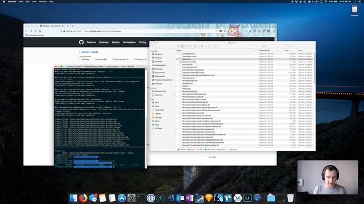Select the Red tag in Finder
This screenshot has width=364, height=204.
[157, 103]
